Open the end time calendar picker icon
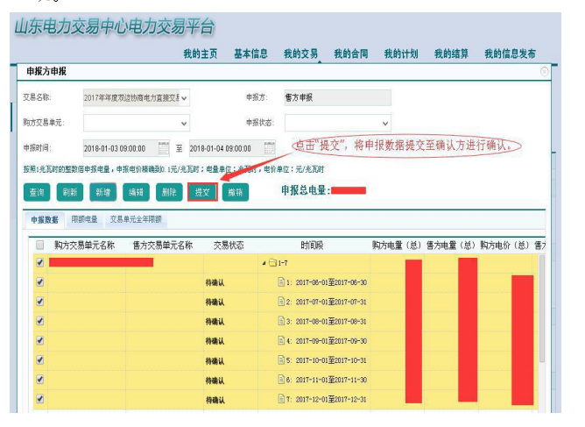Image resolution: width=585 pixels, height=427 pixels. pos(268,148)
